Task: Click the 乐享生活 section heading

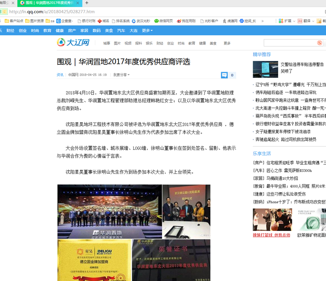Action: pyautogui.click(x=262, y=154)
